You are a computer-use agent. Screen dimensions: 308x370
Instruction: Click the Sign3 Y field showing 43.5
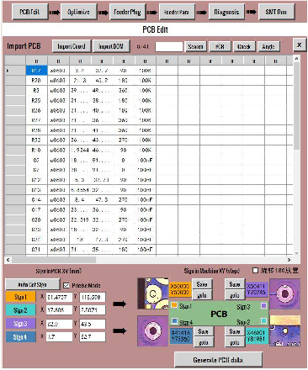click(x=93, y=324)
